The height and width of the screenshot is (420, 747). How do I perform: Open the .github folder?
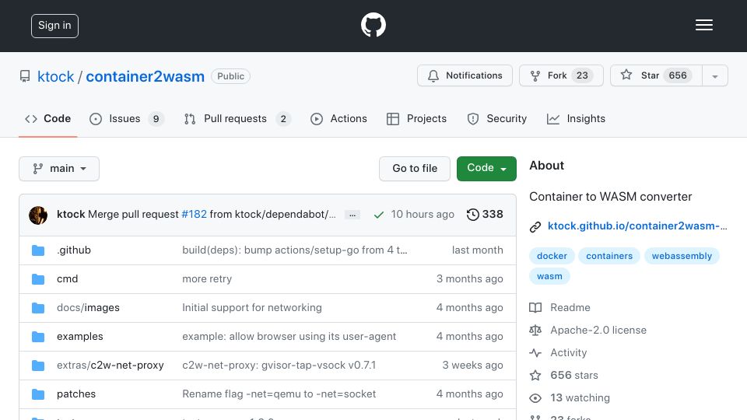click(x=74, y=250)
